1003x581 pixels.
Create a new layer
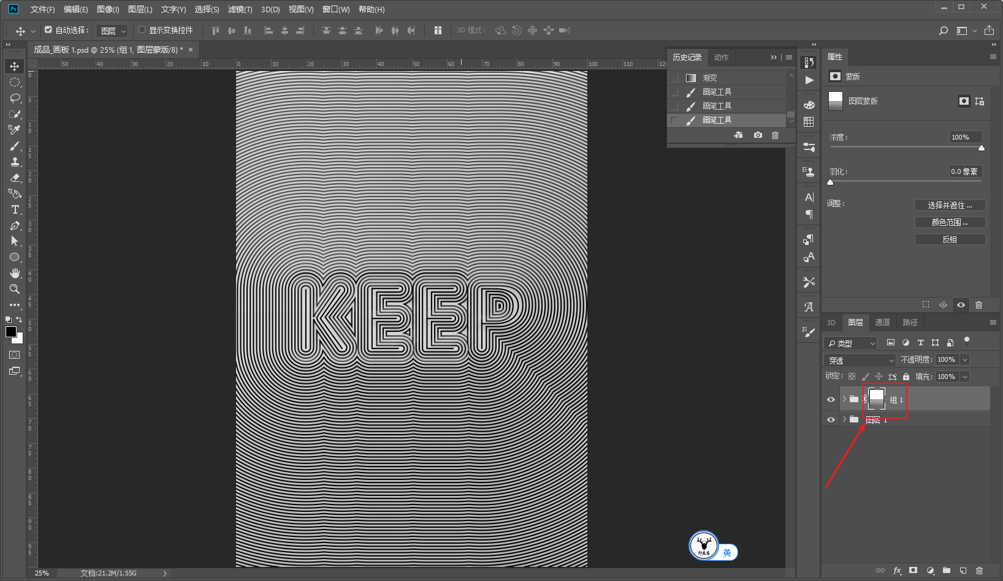click(x=963, y=571)
